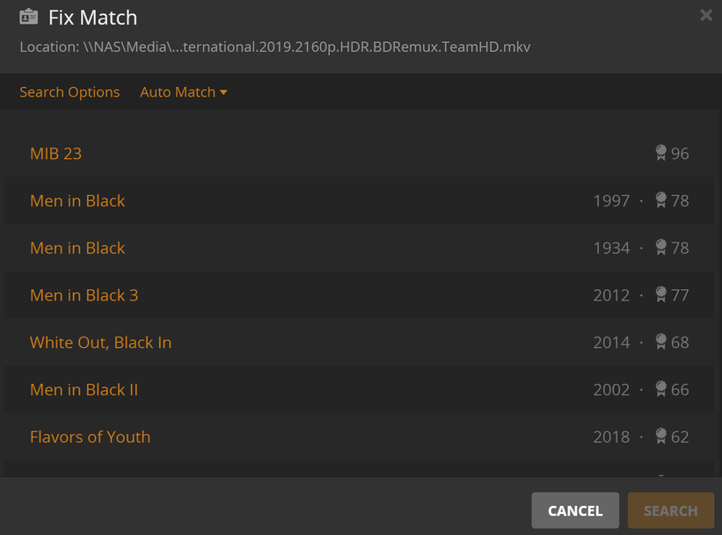Viewport: 722px width, 535px height.
Task: Select Men in Black 3 result
Action: tap(359, 295)
